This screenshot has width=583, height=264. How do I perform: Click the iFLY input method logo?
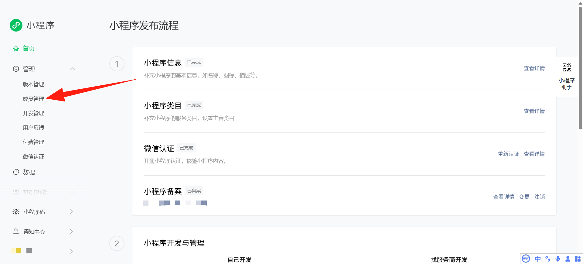(526, 259)
